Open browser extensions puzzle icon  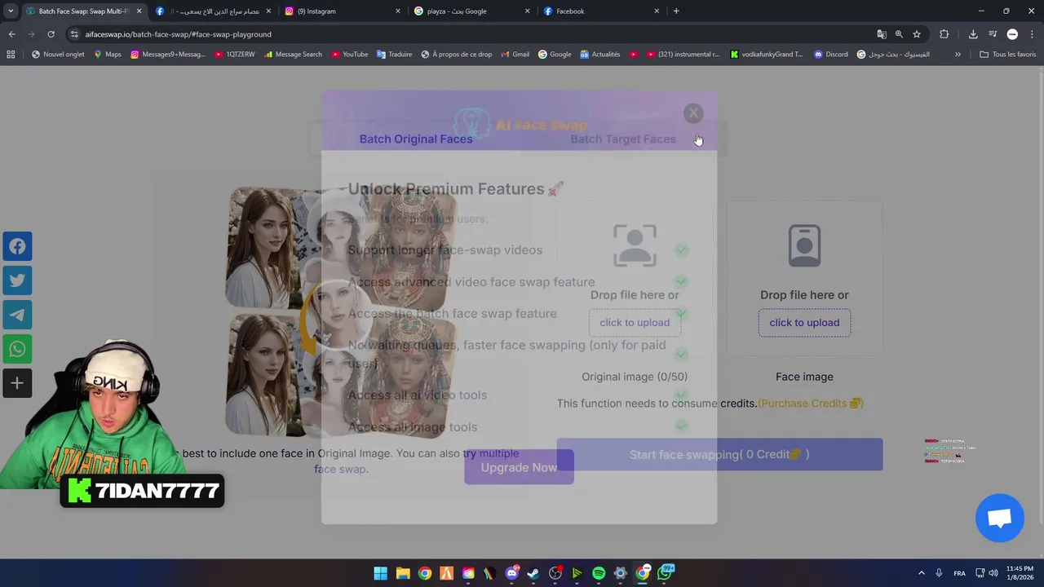(x=944, y=34)
